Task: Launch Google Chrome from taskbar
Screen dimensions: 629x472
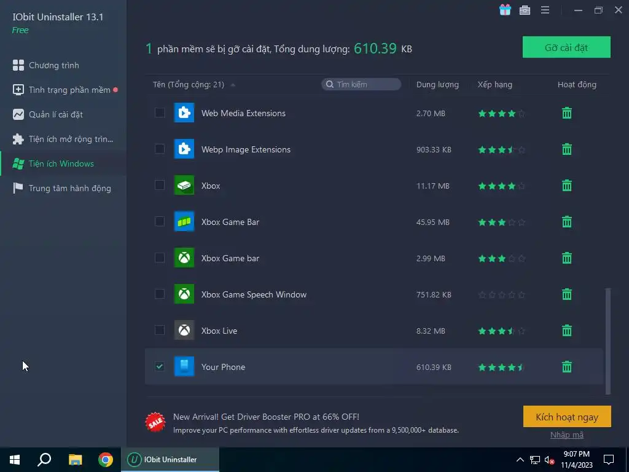Action: 106,460
